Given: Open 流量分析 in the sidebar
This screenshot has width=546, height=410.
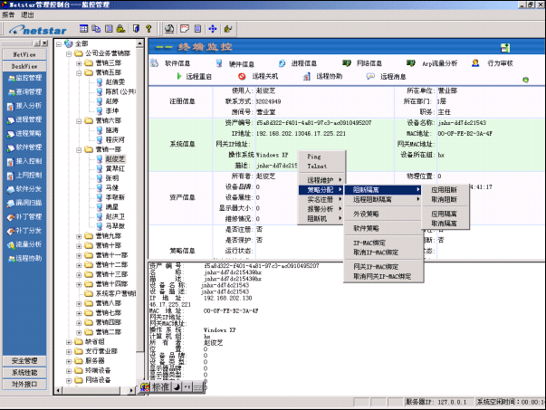Looking at the screenshot, I should (x=24, y=244).
